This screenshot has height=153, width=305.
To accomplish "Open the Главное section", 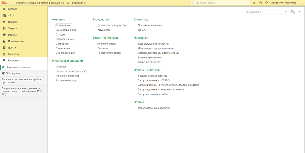I will [24, 9].
